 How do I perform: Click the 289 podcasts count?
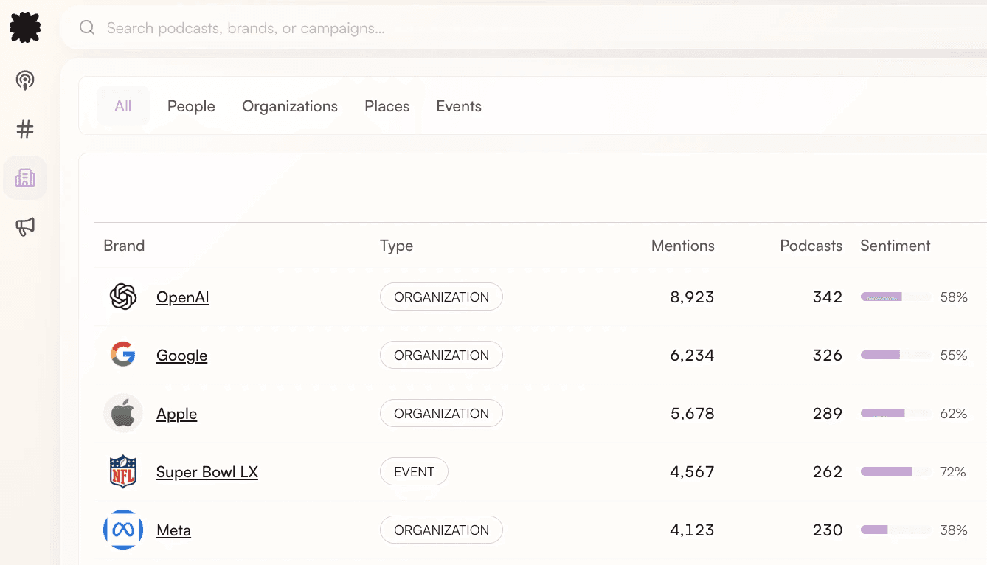828,414
